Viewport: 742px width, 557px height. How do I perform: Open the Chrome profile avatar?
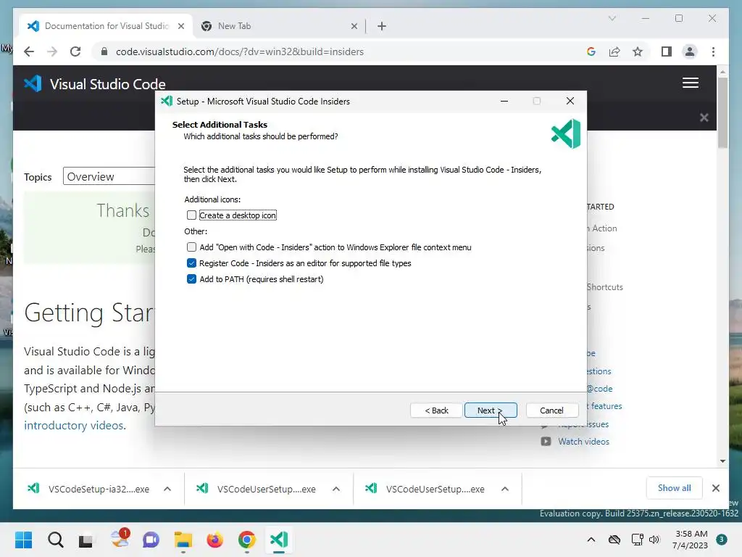[690, 51]
